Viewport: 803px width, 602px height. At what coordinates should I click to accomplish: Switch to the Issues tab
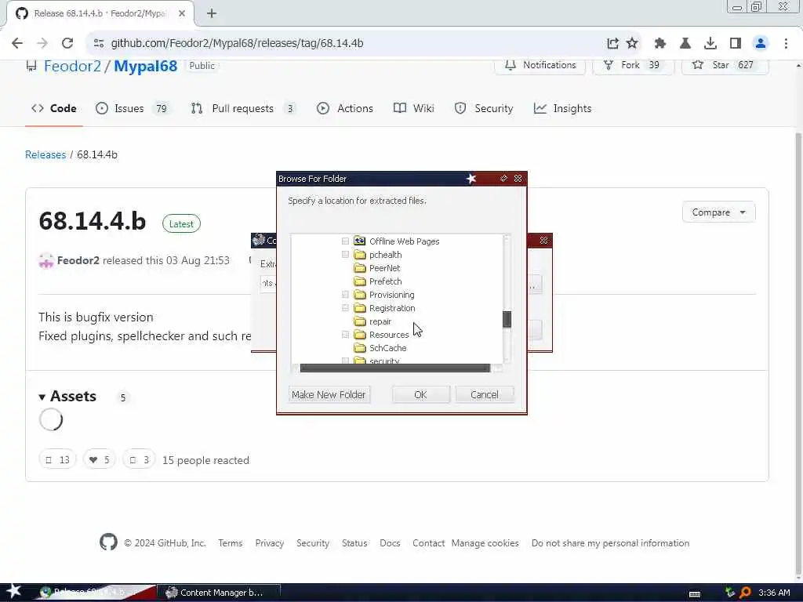tap(131, 108)
